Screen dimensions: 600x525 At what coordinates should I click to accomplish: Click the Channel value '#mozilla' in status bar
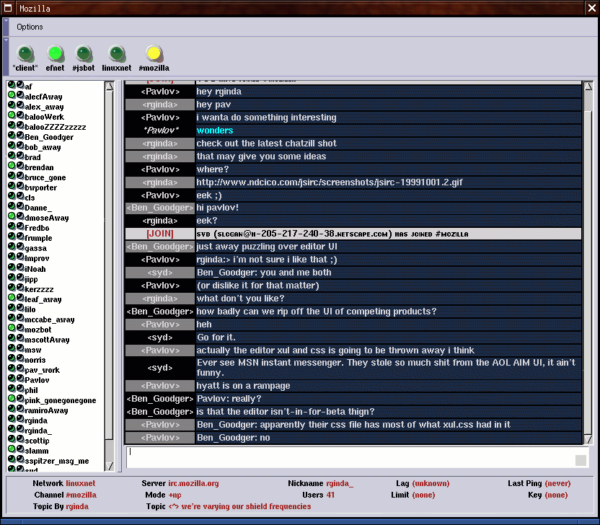81,495
